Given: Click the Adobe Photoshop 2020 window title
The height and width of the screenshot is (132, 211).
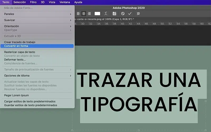Looking at the screenshot, I should coord(129,8).
